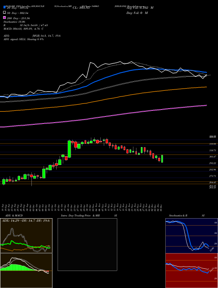
Task: Click the tallest green candlestick in October
Action: tap(69, 149)
